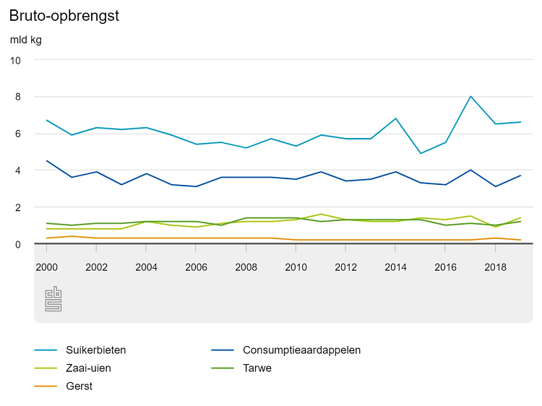Toggle the Suikerbieten series legend label
The width and height of the screenshot is (542, 406).
95,350
